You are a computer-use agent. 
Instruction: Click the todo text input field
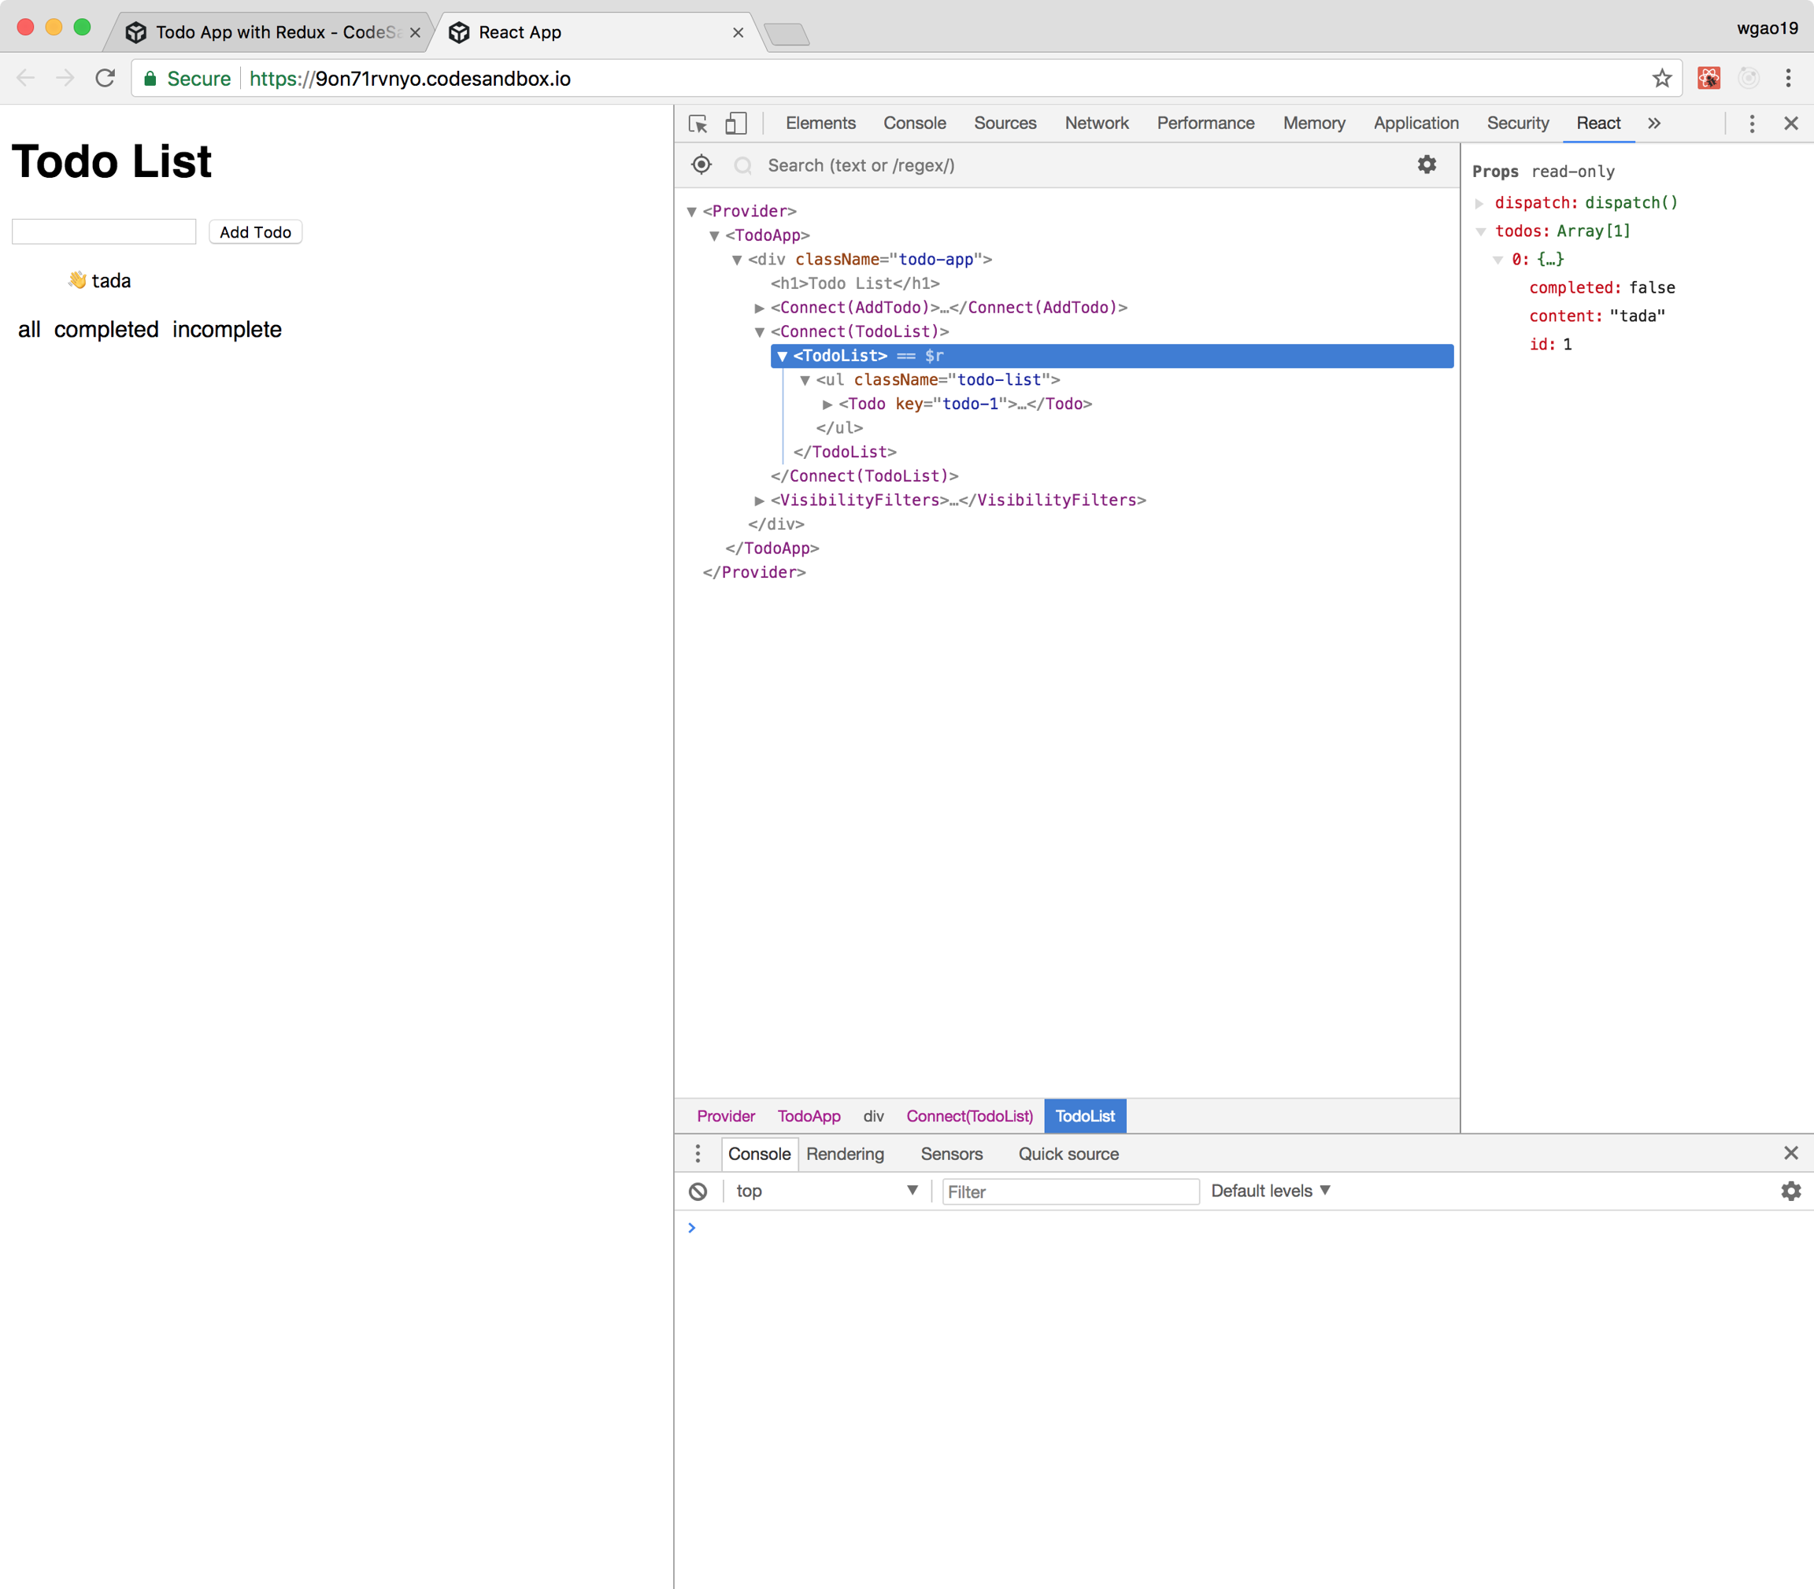[x=104, y=231]
